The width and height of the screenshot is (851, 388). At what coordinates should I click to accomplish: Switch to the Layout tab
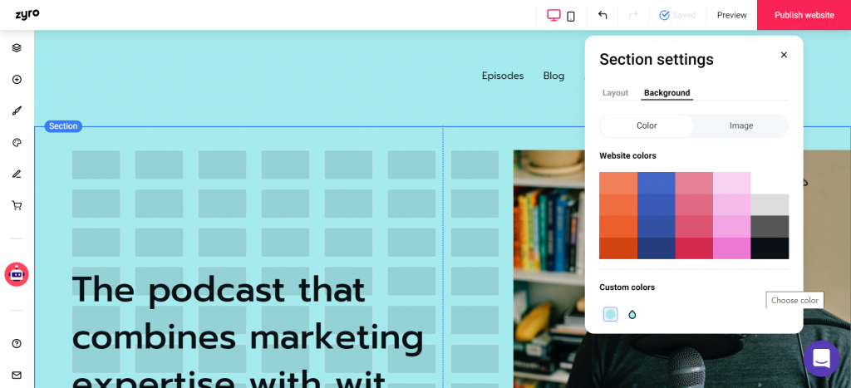615,93
